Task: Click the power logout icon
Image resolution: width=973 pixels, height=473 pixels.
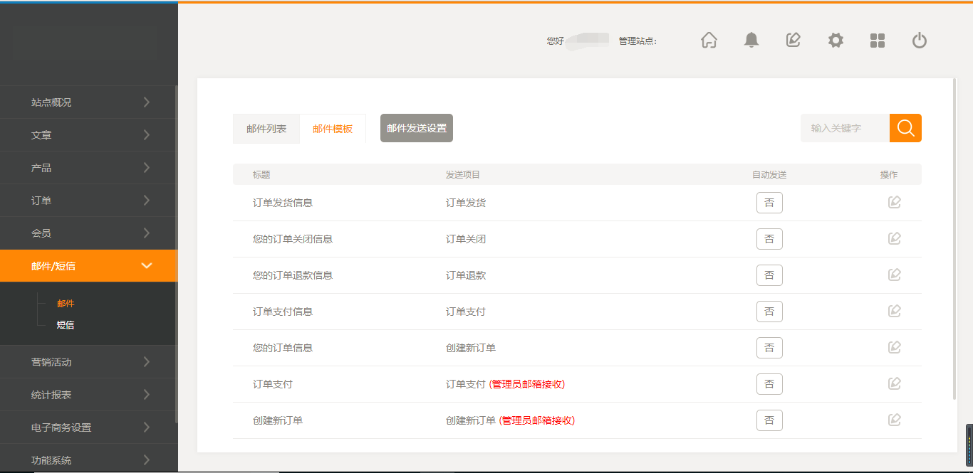Action: [x=920, y=41]
